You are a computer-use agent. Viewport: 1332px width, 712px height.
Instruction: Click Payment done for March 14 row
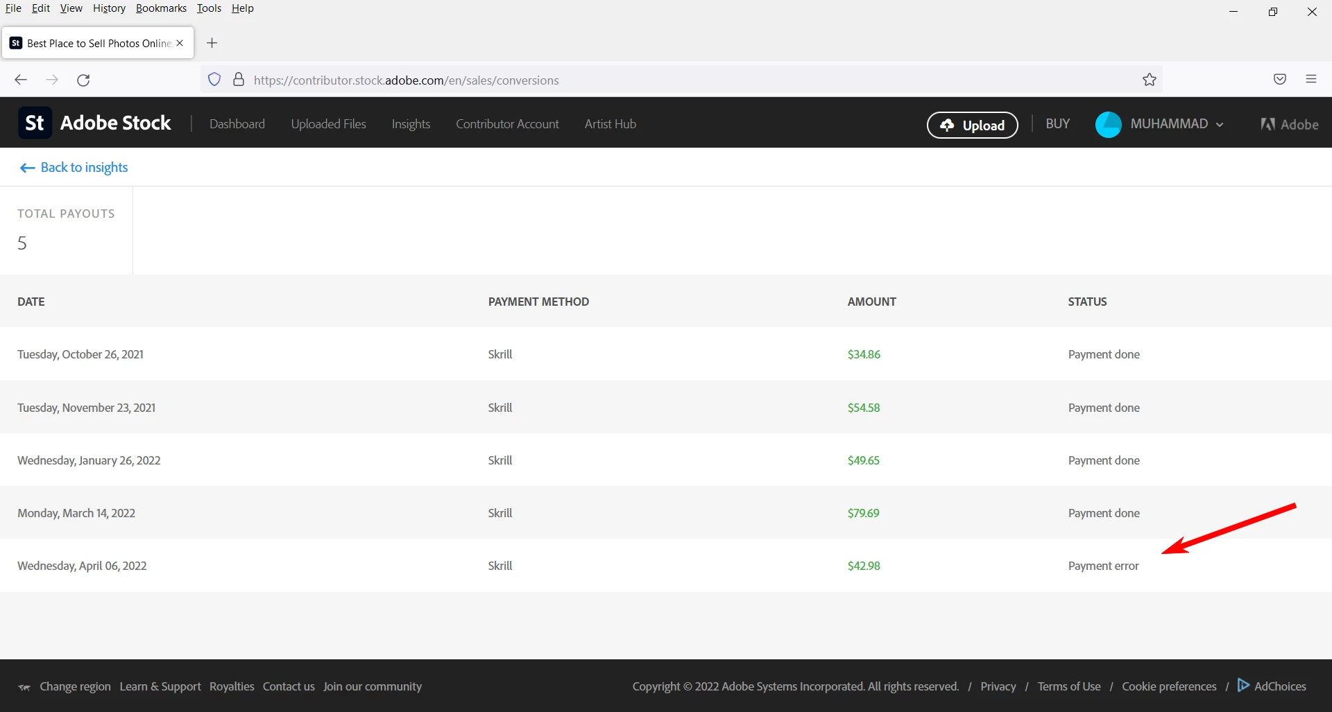pos(1104,513)
